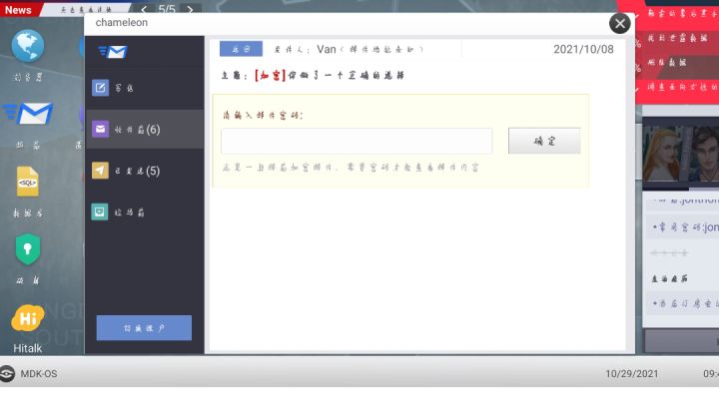Click the MDK-OS taskbar label

(x=39, y=374)
